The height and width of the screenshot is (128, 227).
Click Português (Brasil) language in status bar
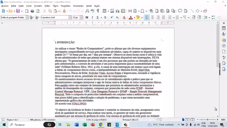[130, 120]
